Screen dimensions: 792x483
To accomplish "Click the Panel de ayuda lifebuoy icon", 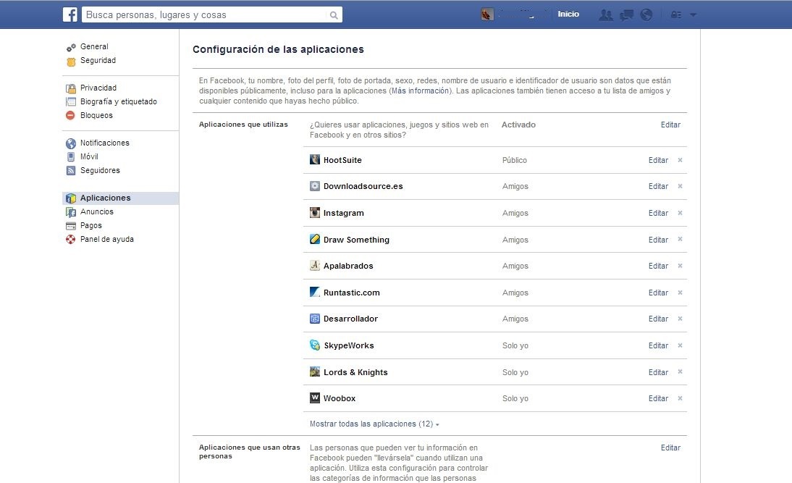I will [x=71, y=240].
